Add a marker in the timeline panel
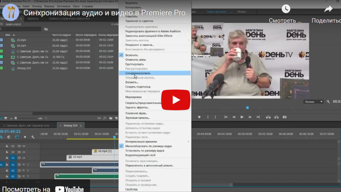341x192 pixels. click(x=25, y=137)
